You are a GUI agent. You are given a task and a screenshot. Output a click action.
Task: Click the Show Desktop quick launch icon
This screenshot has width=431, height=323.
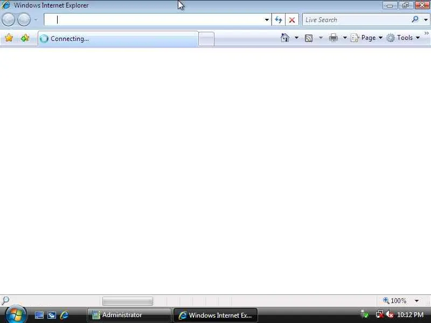click(x=39, y=315)
